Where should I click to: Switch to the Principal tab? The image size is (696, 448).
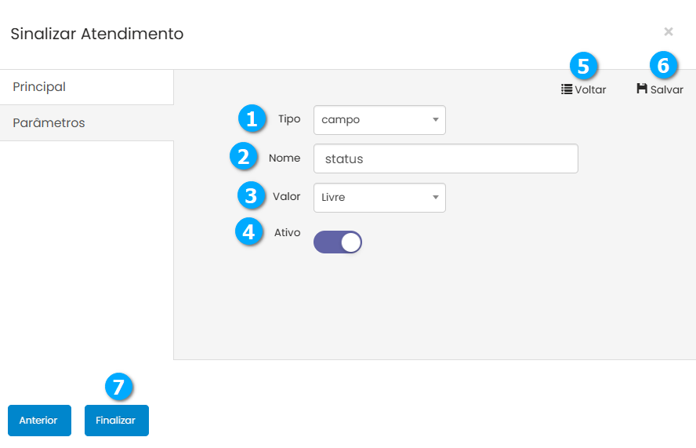tap(86, 87)
